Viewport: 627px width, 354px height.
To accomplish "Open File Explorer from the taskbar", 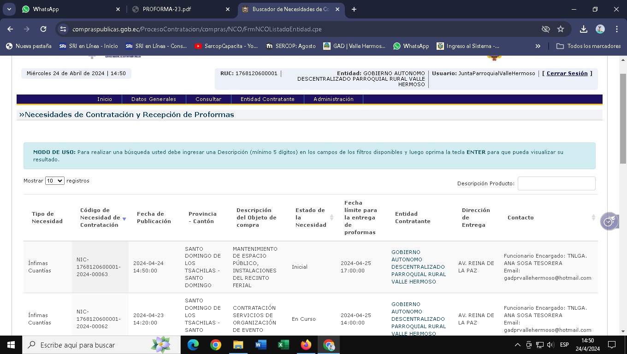I will (238, 345).
